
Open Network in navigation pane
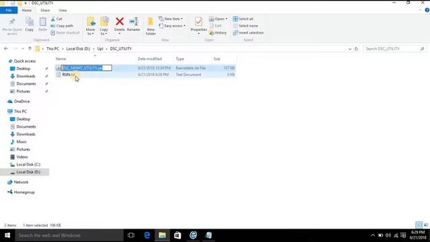point(21,182)
